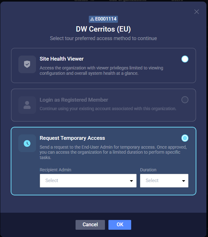Screen dimensions: 208x237
Task: Click the person icon for Registered Member
Action: coord(27,105)
